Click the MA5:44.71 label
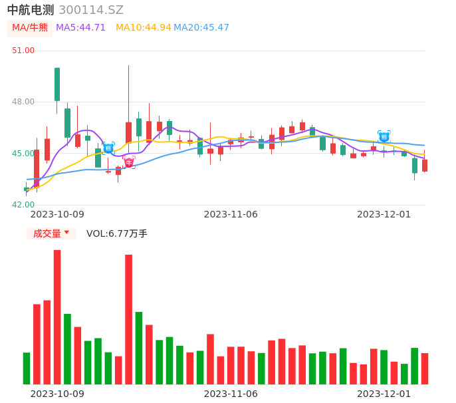The image size is (456, 403). coord(80,27)
